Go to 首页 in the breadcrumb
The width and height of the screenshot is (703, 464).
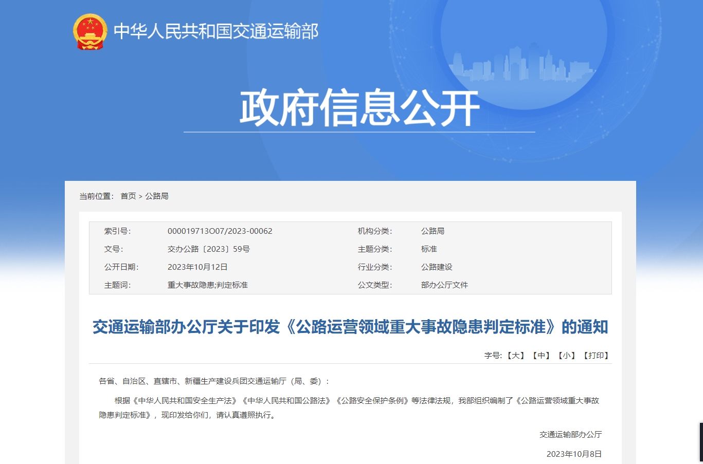128,196
